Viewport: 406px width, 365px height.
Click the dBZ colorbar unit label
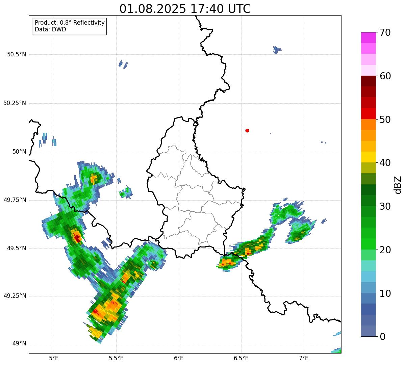click(x=398, y=185)
